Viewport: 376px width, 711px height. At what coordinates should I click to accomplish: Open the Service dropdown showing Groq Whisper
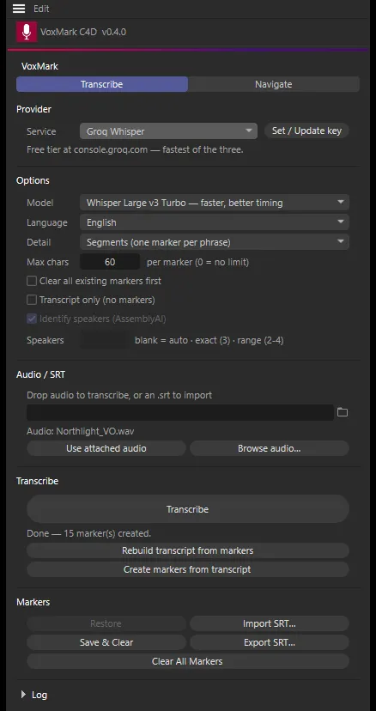169,131
